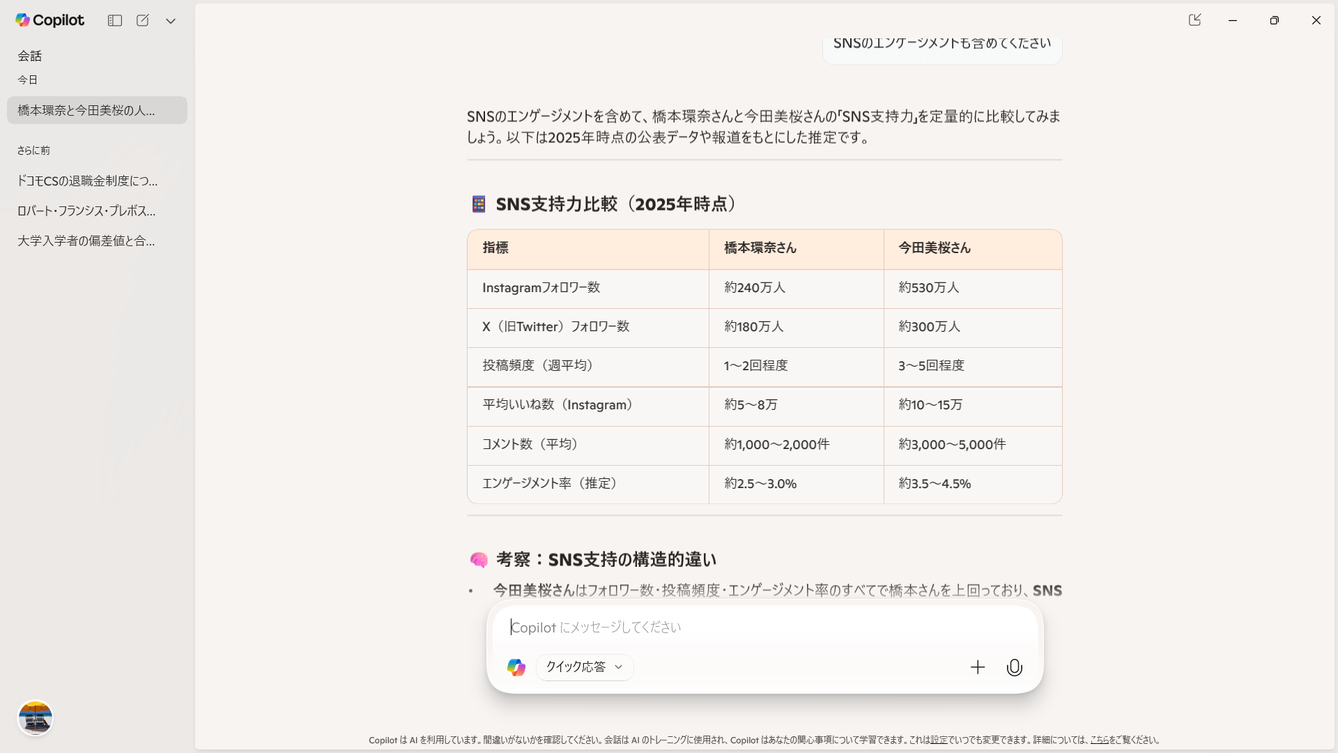Open the 大学入学者の偏差値と合... conversation
Screen dimensions: 1338x753
click(x=97, y=241)
